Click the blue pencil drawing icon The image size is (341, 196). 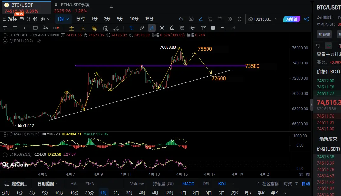[x=201, y=19]
